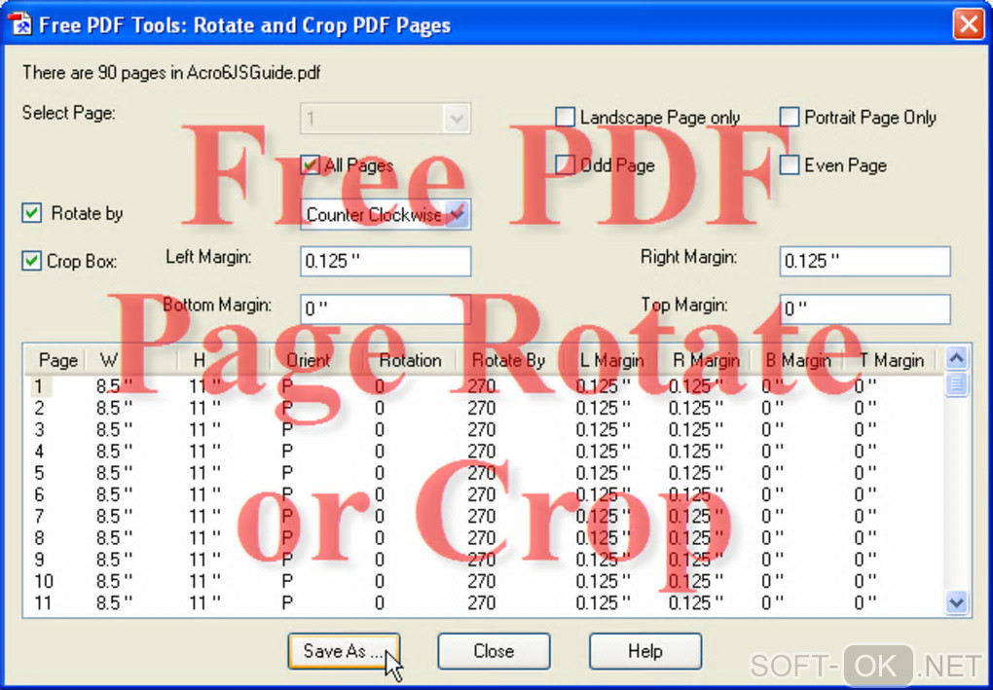
Task: Tick the Even Page checkbox
Action: (x=790, y=165)
